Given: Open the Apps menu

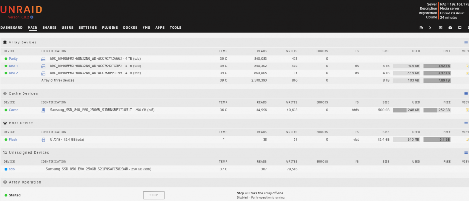Looking at the screenshot, I should click(160, 28).
